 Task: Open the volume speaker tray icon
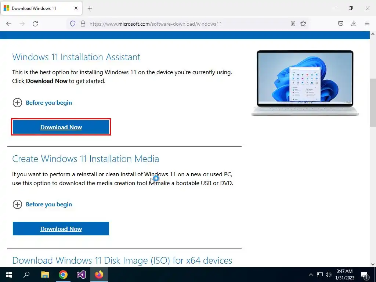click(328, 275)
